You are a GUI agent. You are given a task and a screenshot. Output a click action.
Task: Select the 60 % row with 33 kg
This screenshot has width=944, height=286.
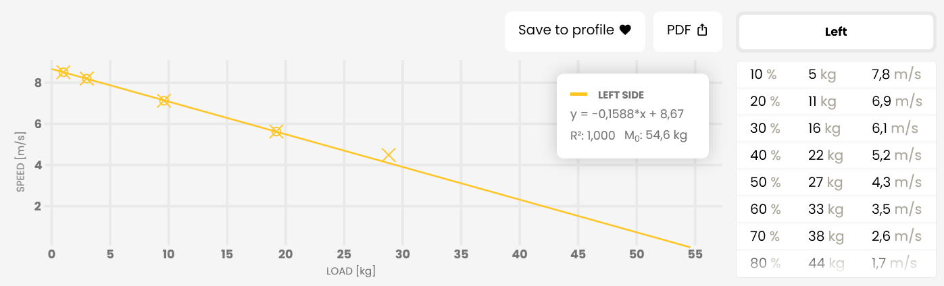click(x=836, y=209)
